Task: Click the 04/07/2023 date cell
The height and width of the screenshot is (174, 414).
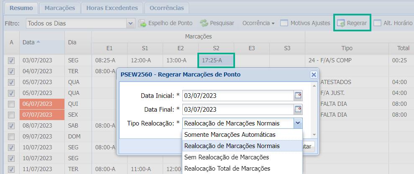Action: click(42, 71)
